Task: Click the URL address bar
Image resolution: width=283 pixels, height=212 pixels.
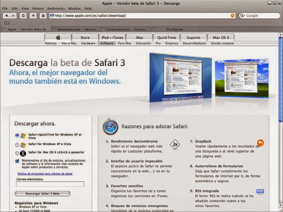Action: [142, 16]
